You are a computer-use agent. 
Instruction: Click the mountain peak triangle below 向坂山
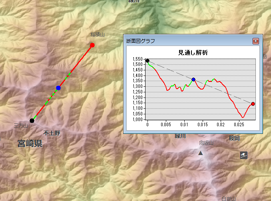coord(201,153)
